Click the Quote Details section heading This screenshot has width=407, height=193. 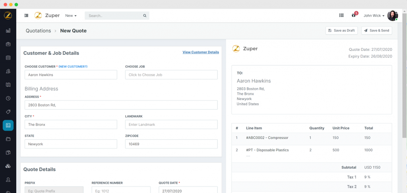point(39,170)
